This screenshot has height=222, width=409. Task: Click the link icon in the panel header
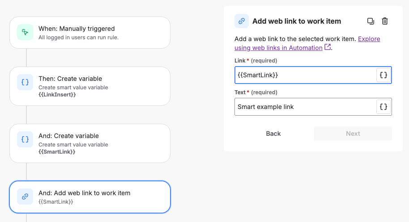[x=242, y=21]
